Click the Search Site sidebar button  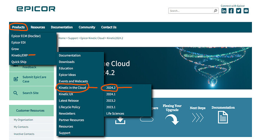click(31, 93)
